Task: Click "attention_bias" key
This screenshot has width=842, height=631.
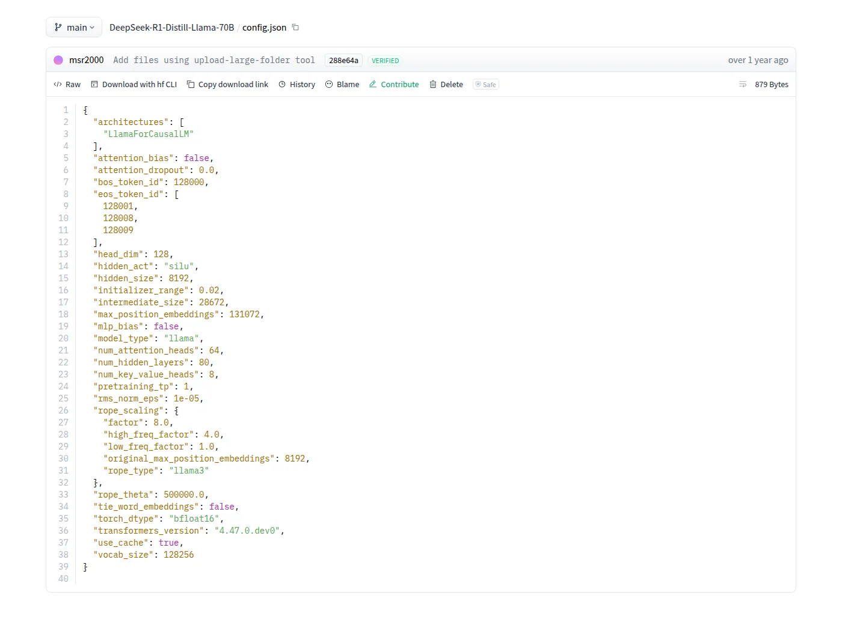Action: [x=134, y=158]
